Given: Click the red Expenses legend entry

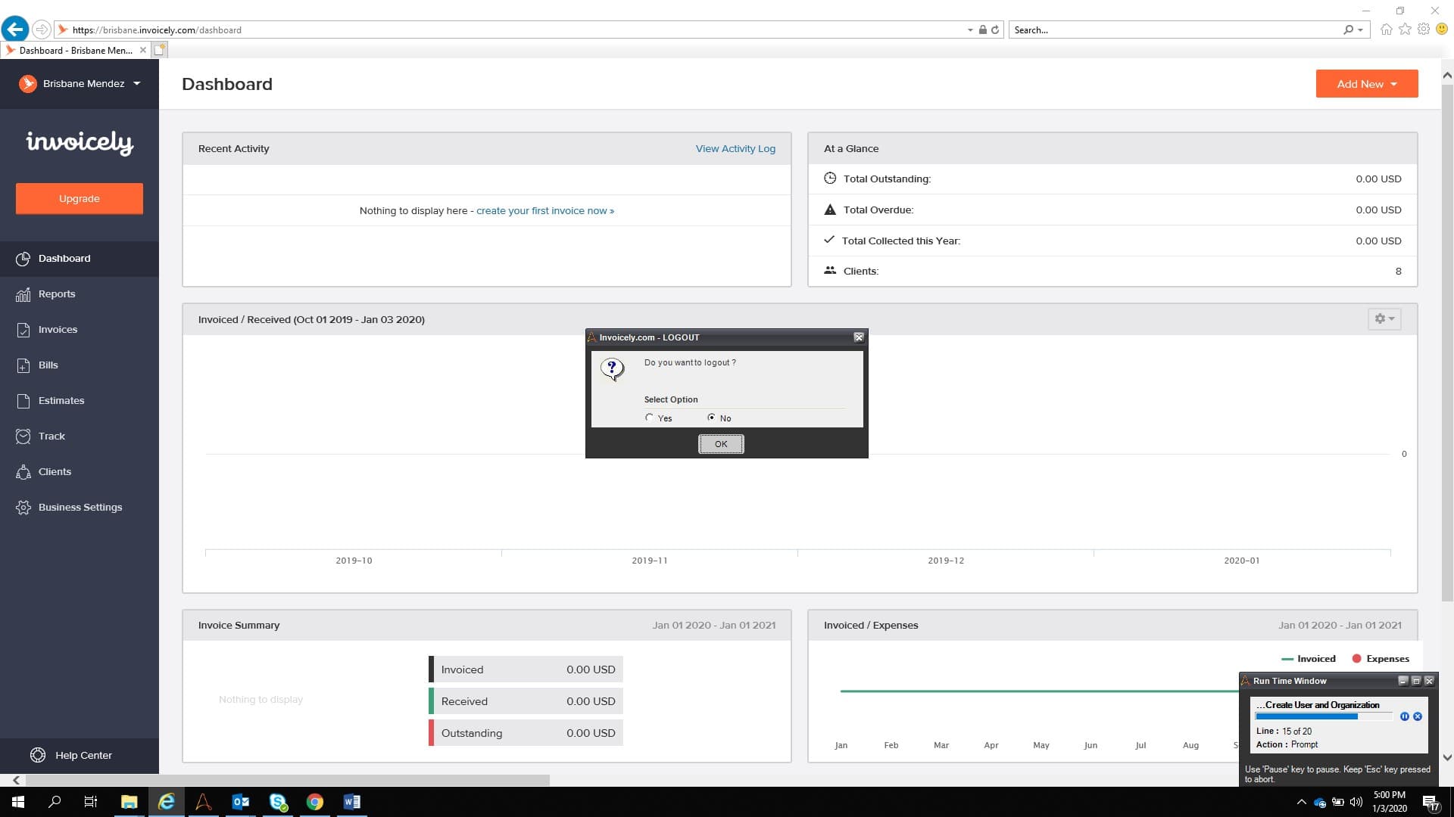Looking at the screenshot, I should pyautogui.click(x=1381, y=659).
